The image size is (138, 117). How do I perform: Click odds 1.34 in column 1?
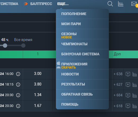pos(38,95)
